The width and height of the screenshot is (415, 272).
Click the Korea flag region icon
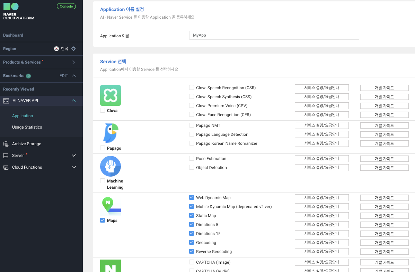(56, 49)
